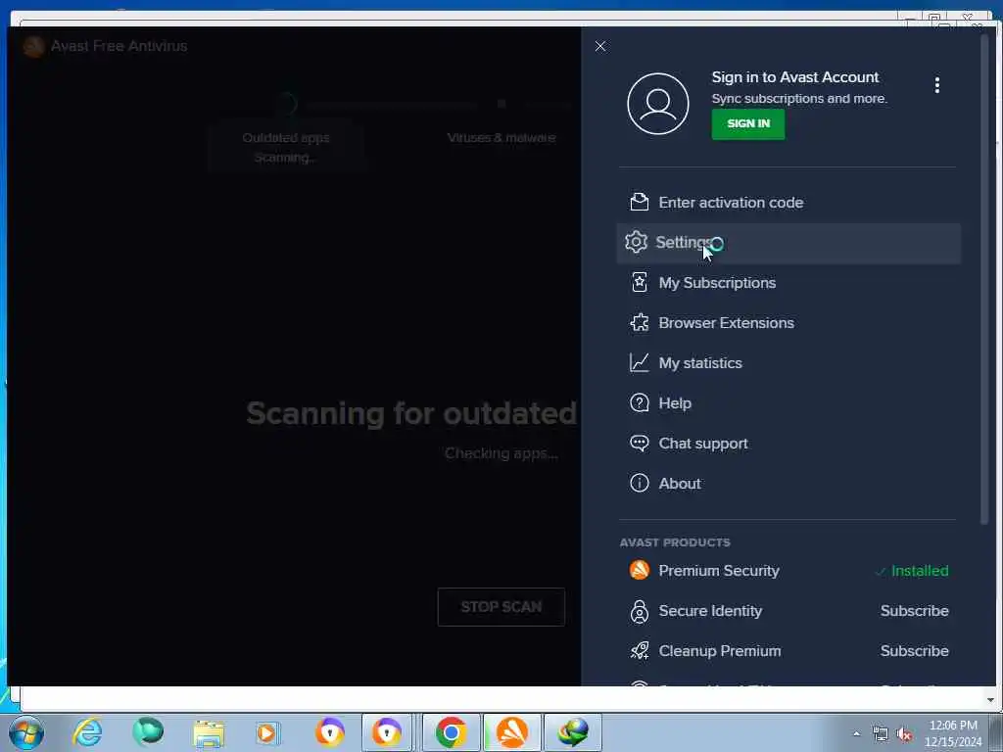Image resolution: width=1003 pixels, height=752 pixels.
Task: Click the Viruses & malware scan step
Action: pyautogui.click(x=501, y=137)
